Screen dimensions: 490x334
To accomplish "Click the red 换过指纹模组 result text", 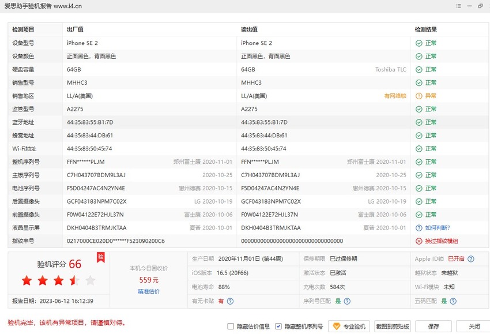I will click(441, 241).
